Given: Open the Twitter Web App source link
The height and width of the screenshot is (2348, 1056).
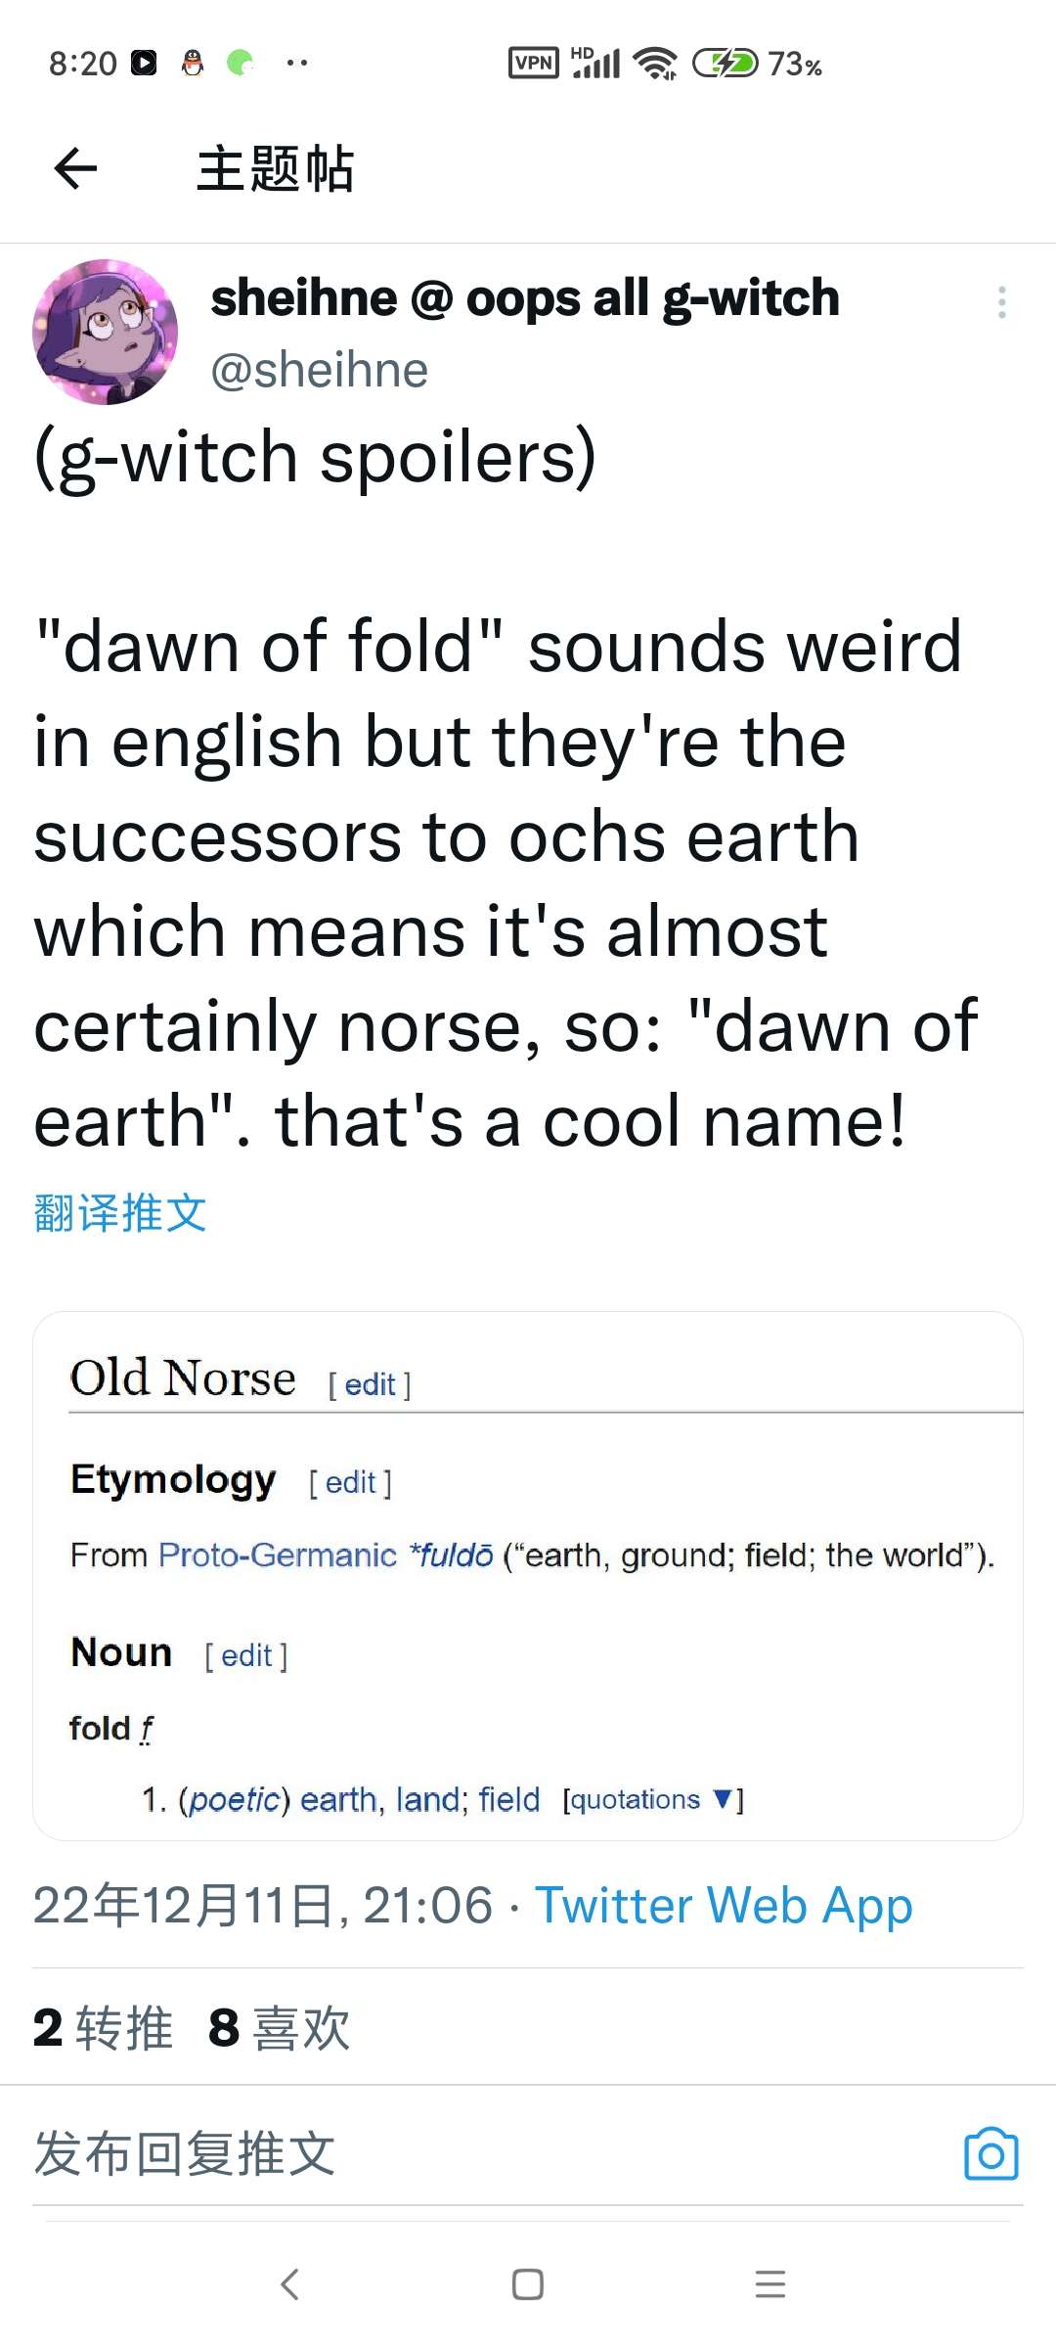Looking at the screenshot, I should point(724,1906).
